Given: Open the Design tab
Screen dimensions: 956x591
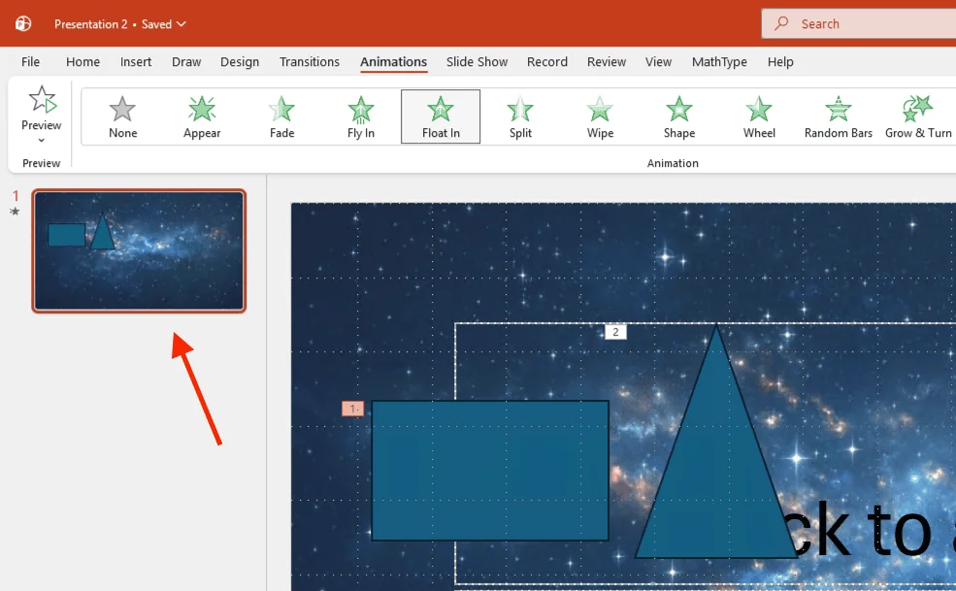Looking at the screenshot, I should 240,61.
